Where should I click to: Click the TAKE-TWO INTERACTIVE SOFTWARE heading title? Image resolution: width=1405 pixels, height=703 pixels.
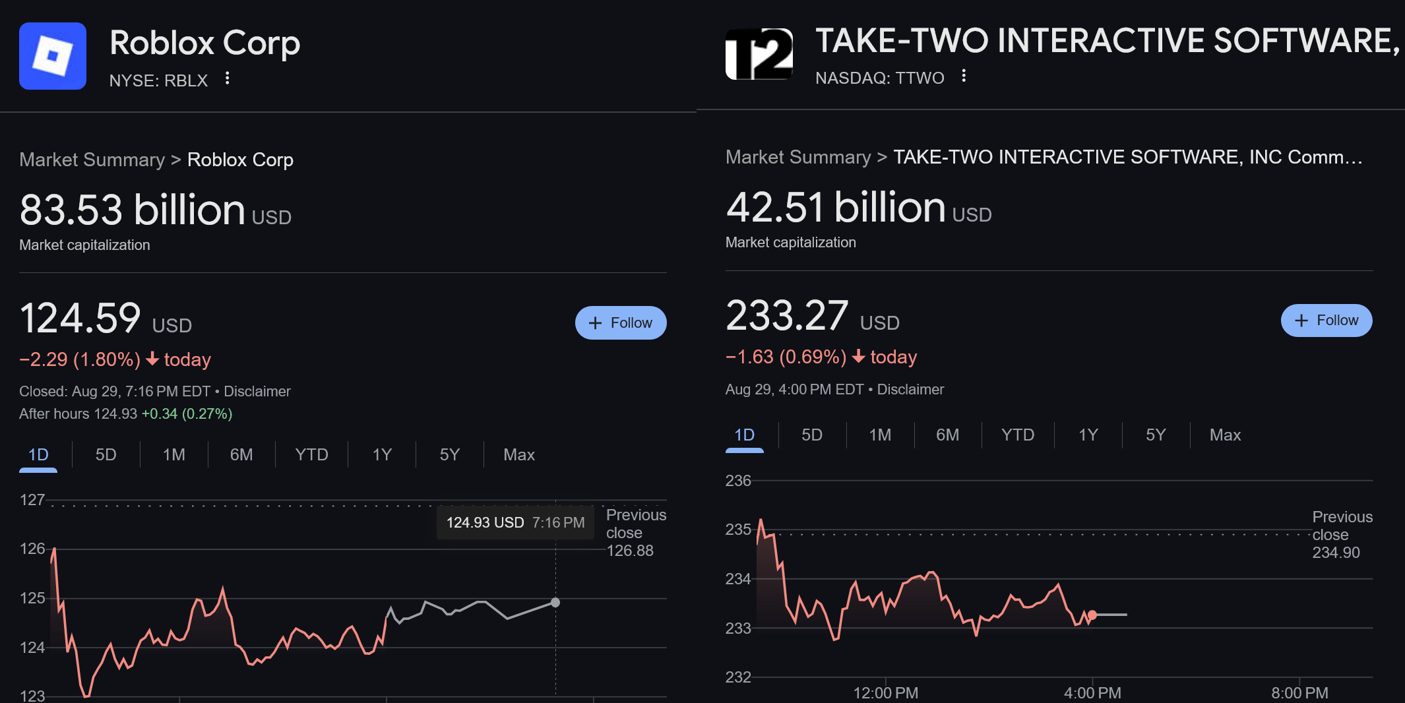point(1107,40)
